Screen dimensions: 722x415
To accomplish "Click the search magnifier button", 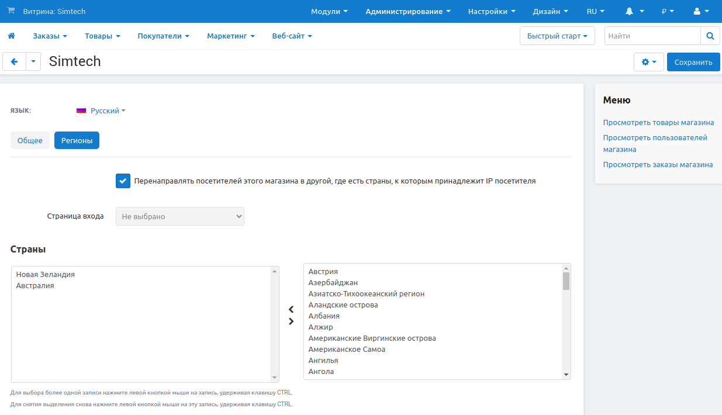I will [710, 36].
